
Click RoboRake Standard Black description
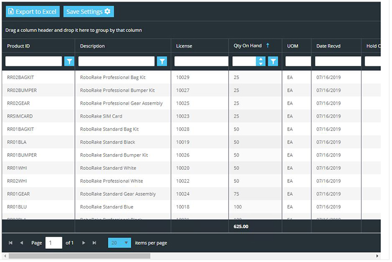[x=107, y=142]
